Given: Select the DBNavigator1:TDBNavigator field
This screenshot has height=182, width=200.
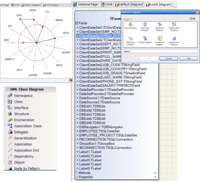Looking at the screenshot, I should 101,127.
